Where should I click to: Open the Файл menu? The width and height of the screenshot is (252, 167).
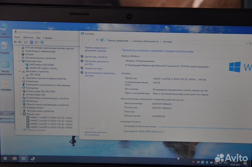[17, 37]
